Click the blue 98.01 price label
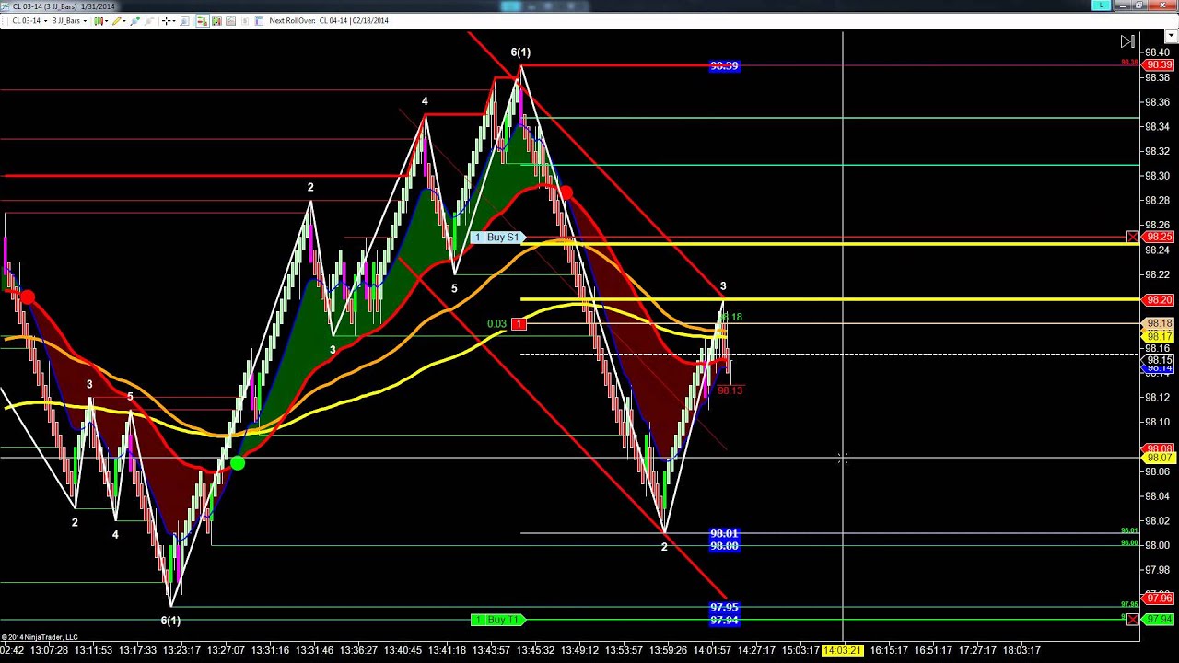 point(724,534)
